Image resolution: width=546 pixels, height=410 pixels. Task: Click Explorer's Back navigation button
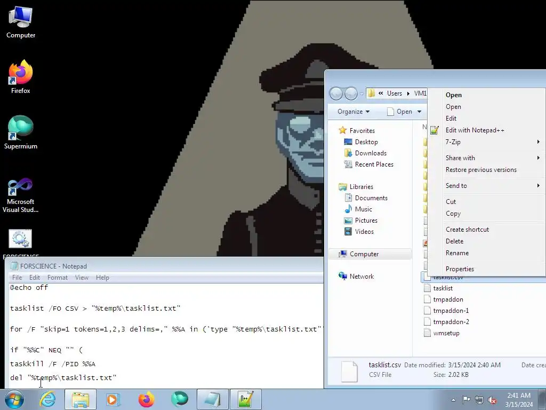click(336, 93)
